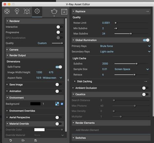The image size is (154, 143).
Task: Load render settings from file icon
Action: tap(23, 140)
